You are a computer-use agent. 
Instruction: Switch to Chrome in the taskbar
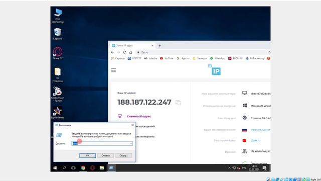click(83, 168)
